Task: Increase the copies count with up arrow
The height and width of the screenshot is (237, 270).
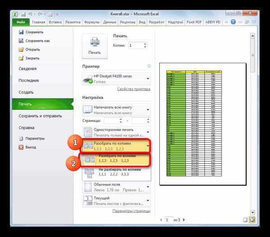Action: tap(145, 44)
